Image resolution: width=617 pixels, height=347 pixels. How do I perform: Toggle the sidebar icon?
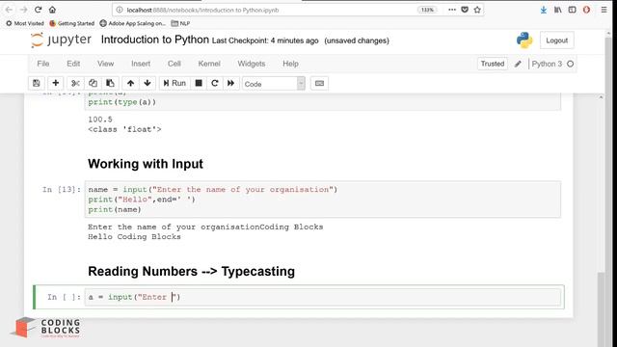572,10
